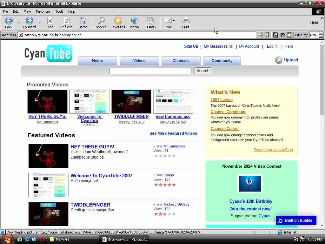
Task: Click the binoculars find icon
Action: 282,35
